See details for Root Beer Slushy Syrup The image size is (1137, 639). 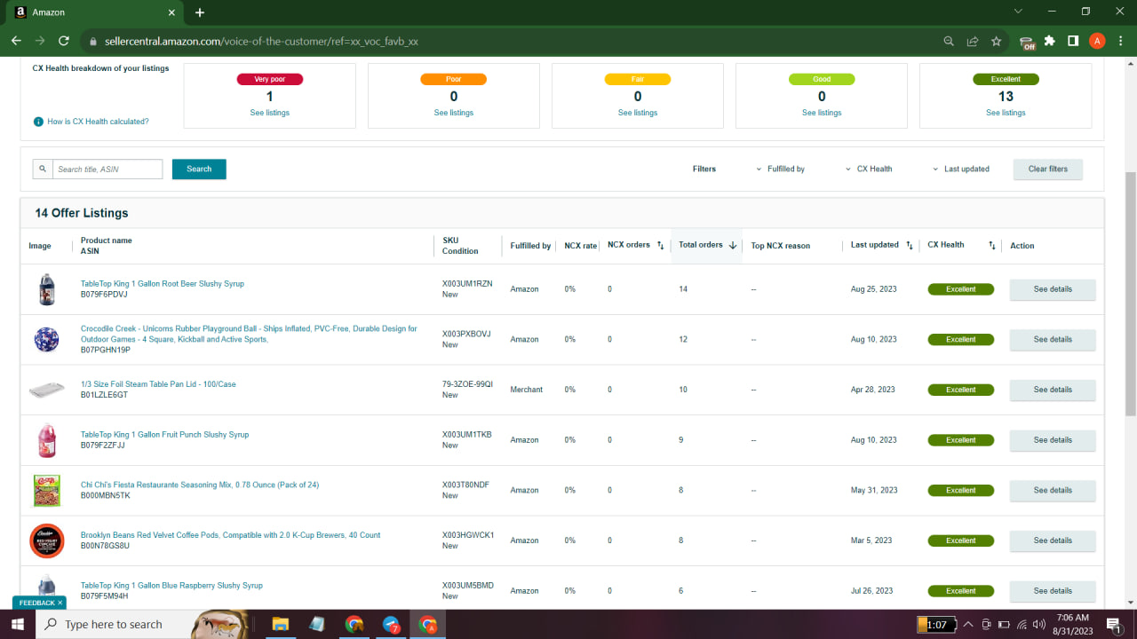[x=1053, y=289]
